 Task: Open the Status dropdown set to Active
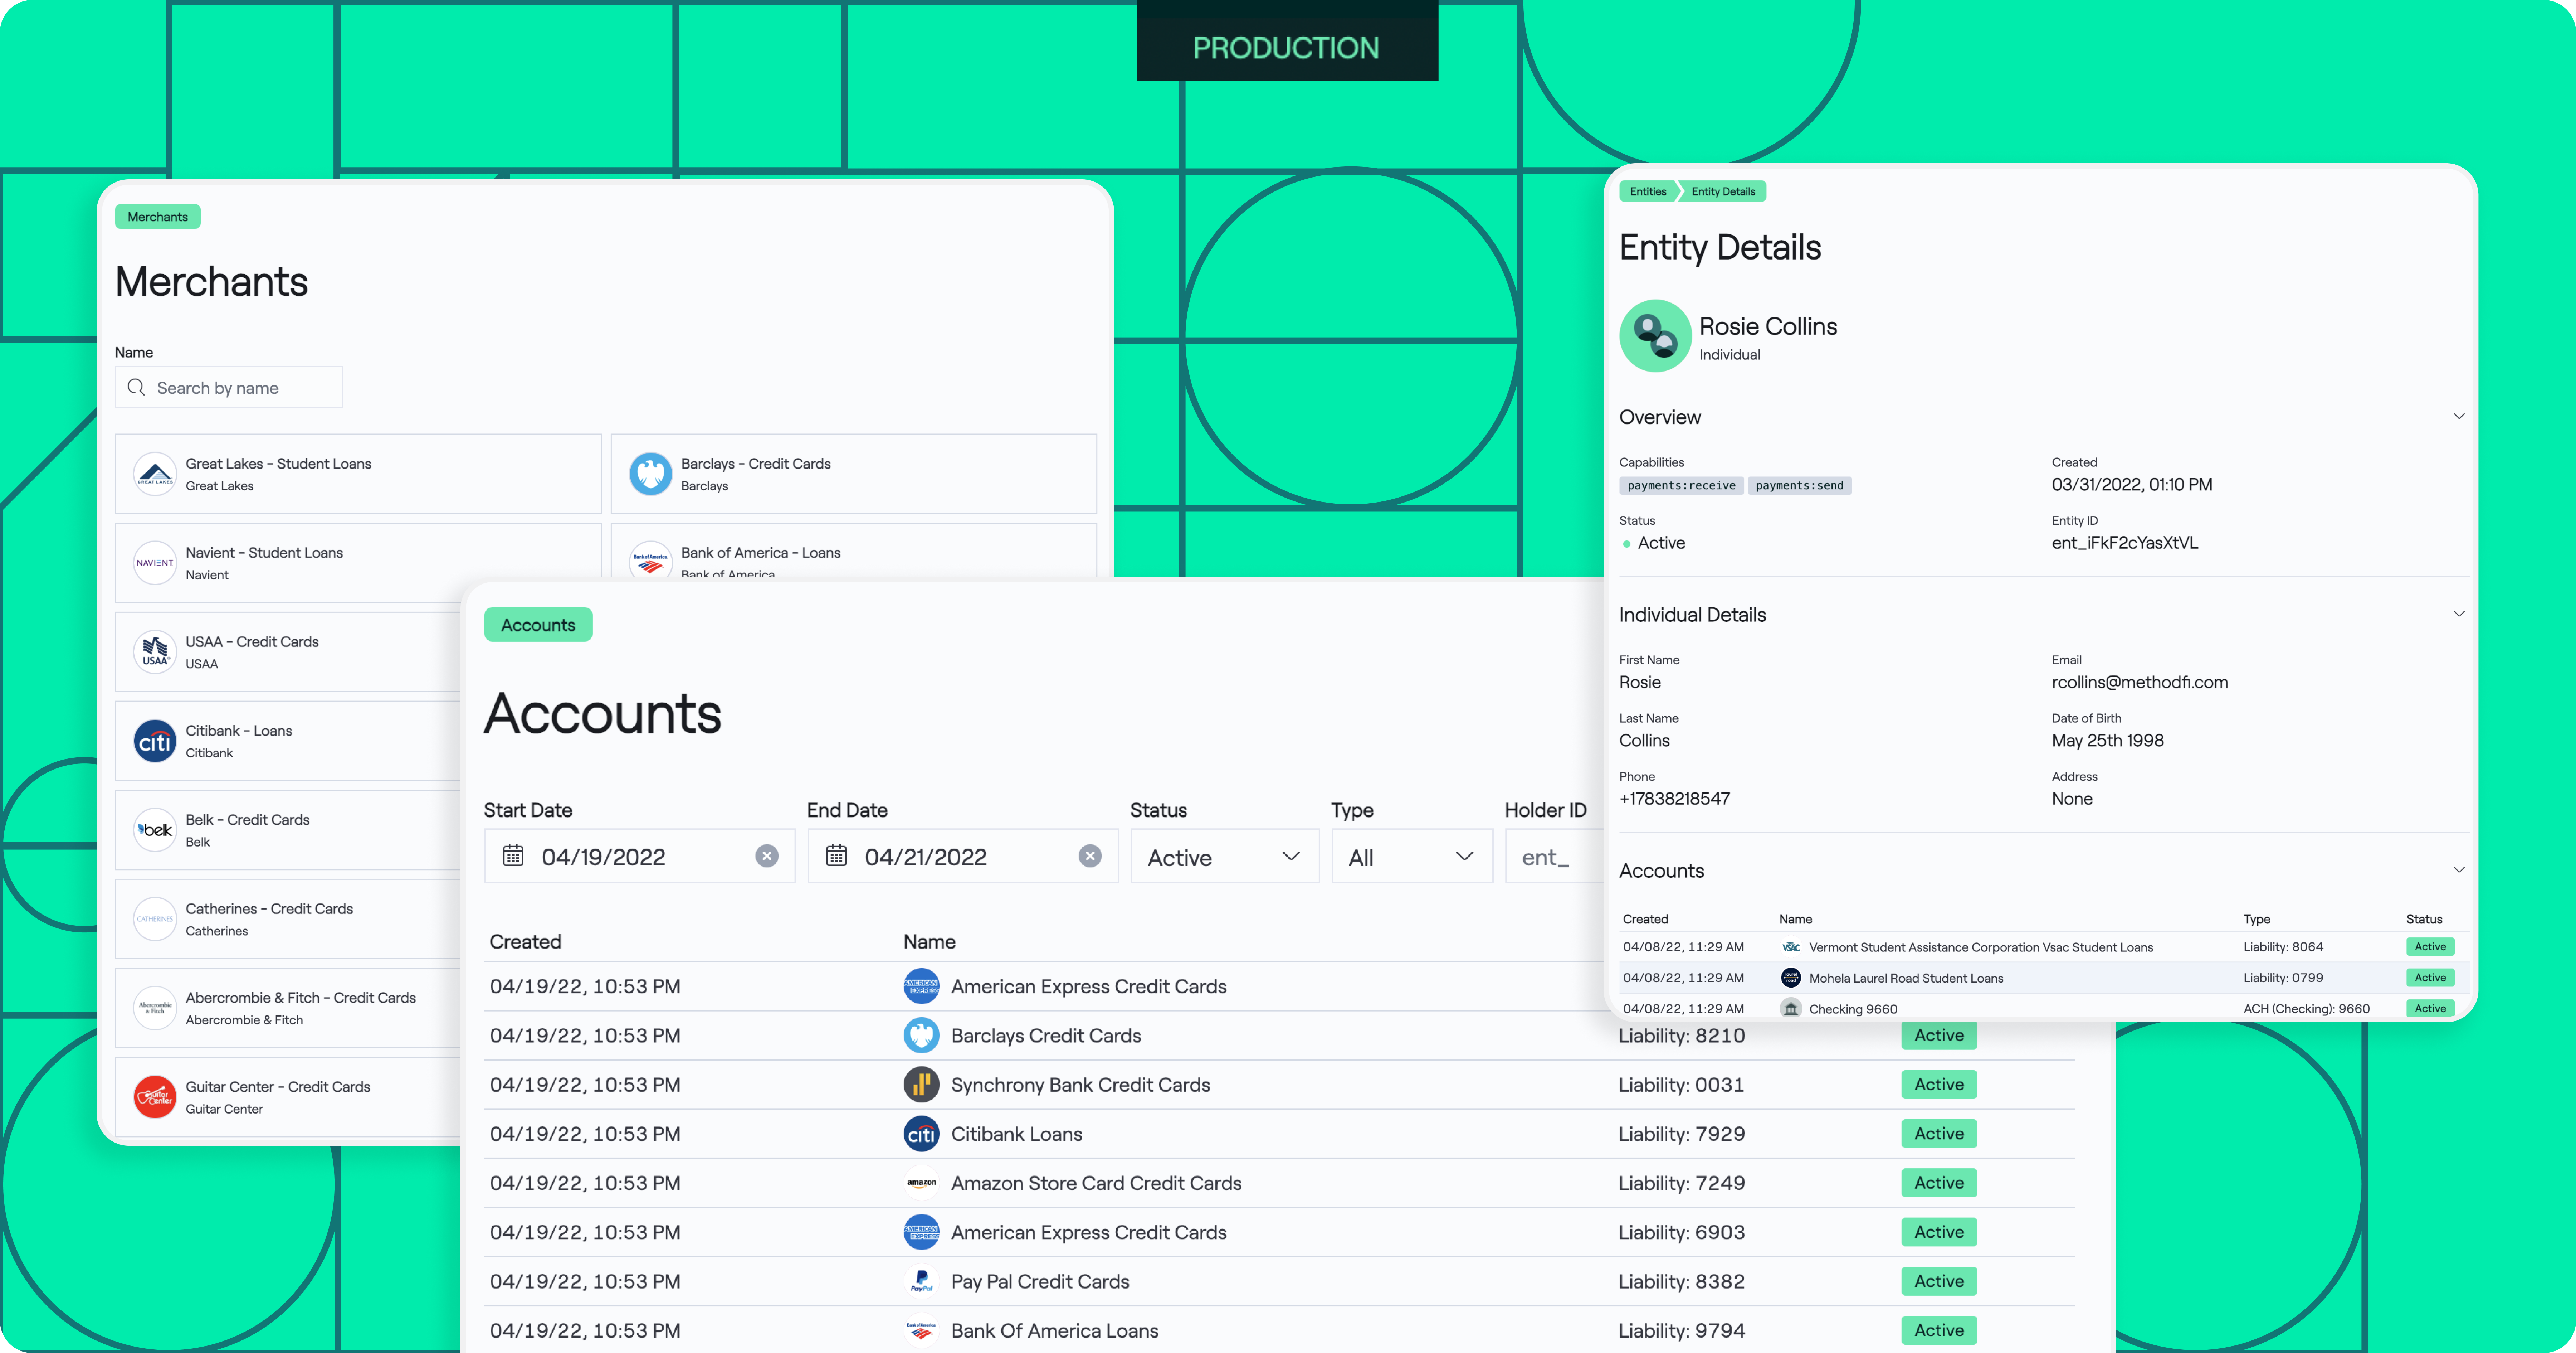click(x=1224, y=857)
